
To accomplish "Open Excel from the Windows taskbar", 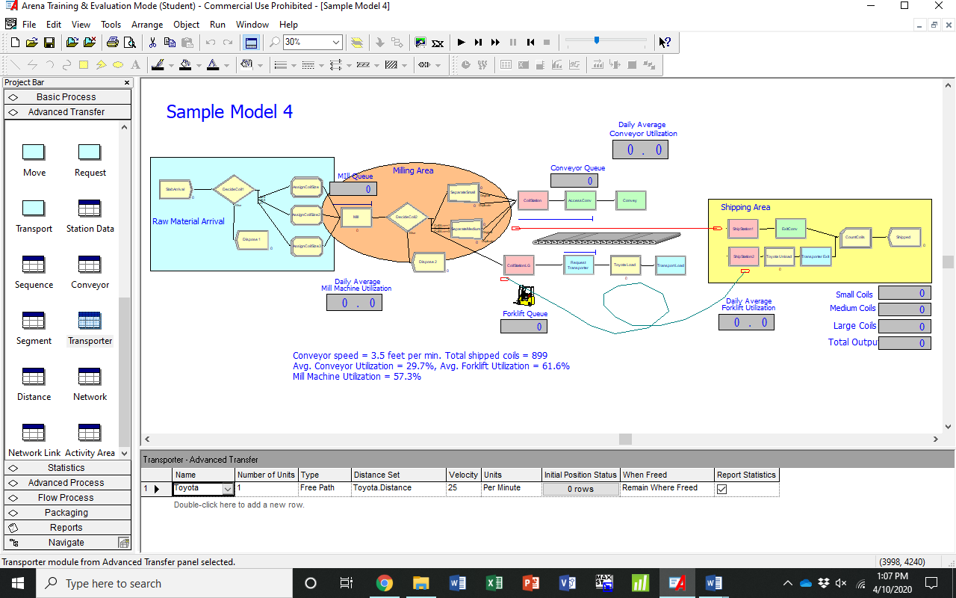I will point(494,583).
